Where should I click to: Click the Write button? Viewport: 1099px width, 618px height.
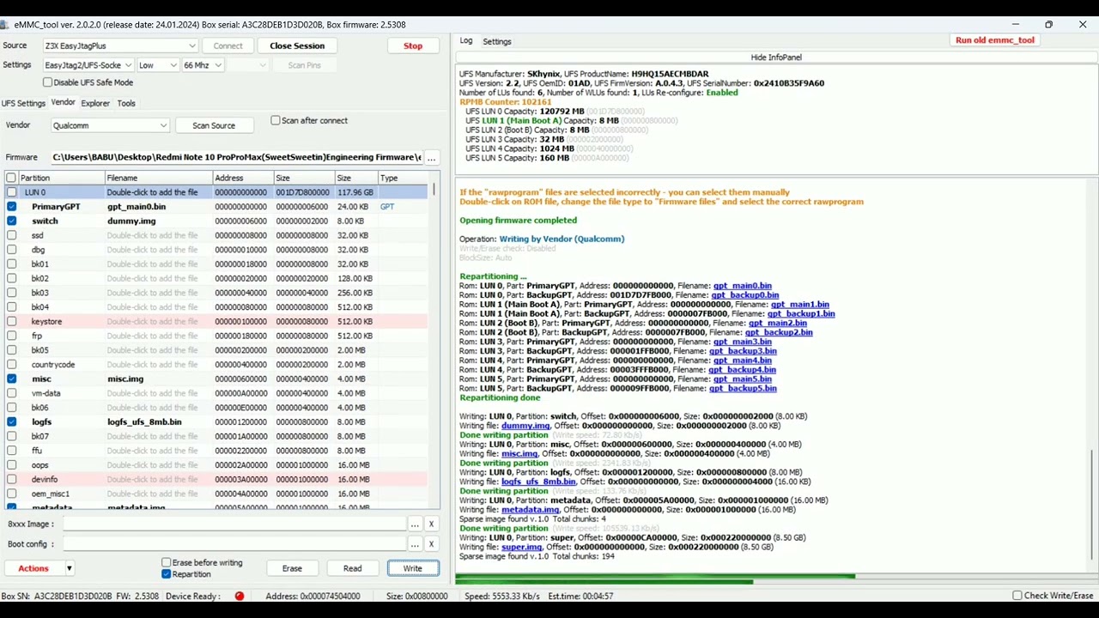point(413,568)
